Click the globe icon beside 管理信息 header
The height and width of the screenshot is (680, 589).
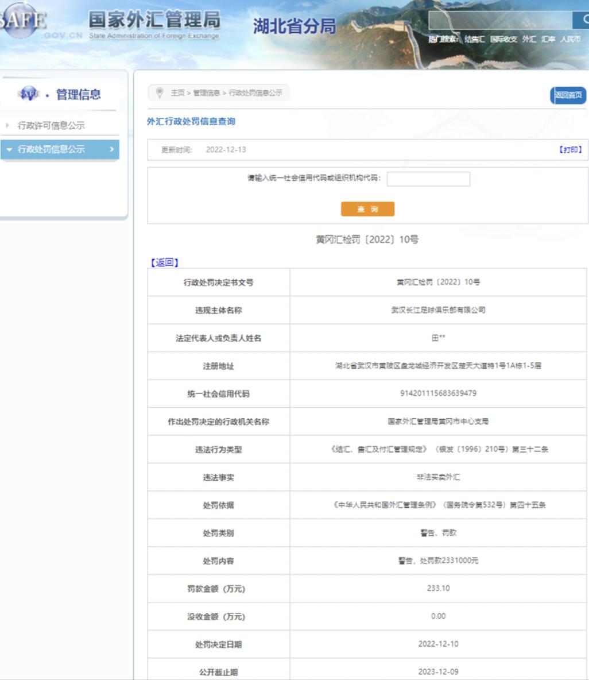tap(28, 94)
